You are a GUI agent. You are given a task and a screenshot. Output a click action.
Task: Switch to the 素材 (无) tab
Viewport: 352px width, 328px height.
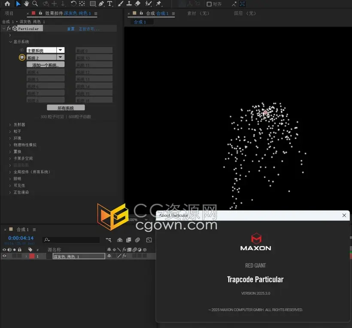pyautogui.click(x=198, y=13)
